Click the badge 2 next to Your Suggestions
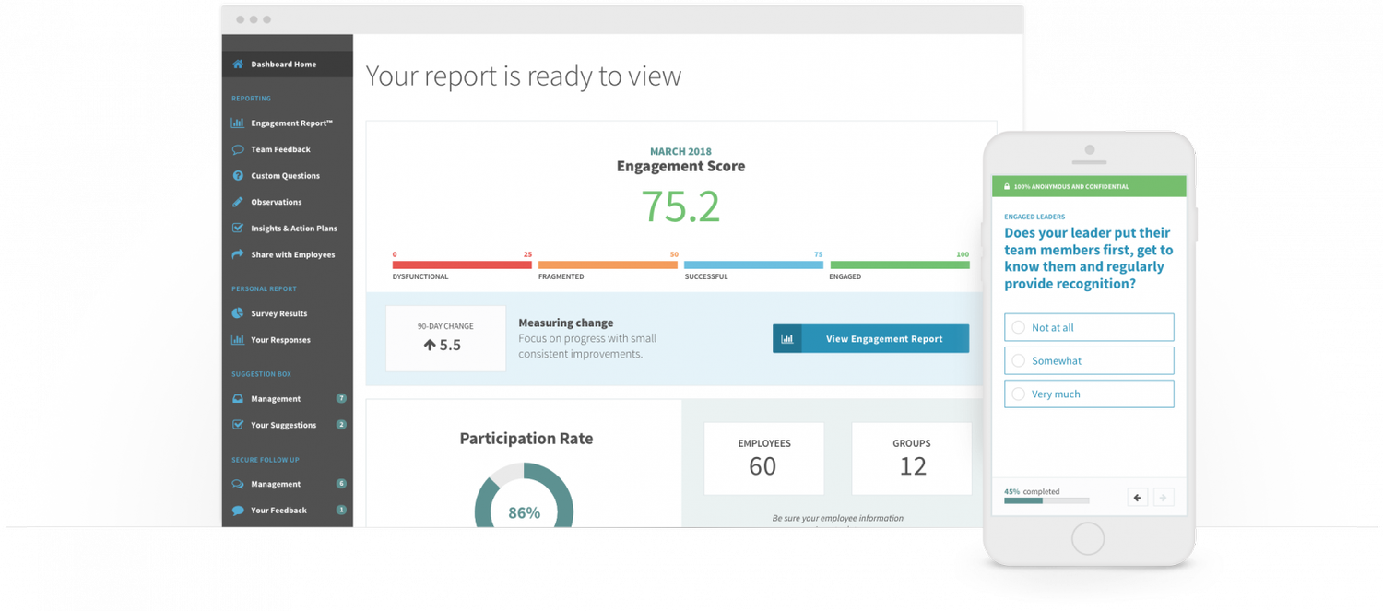The height and width of the screenshot is (611, 1383). (x=341, y=425)
